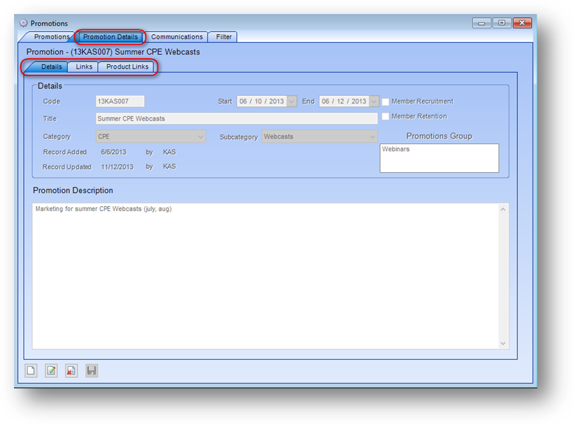Click the New record icon
The height and width of the screenshot is (425, 574).
[x=31, y=371]
